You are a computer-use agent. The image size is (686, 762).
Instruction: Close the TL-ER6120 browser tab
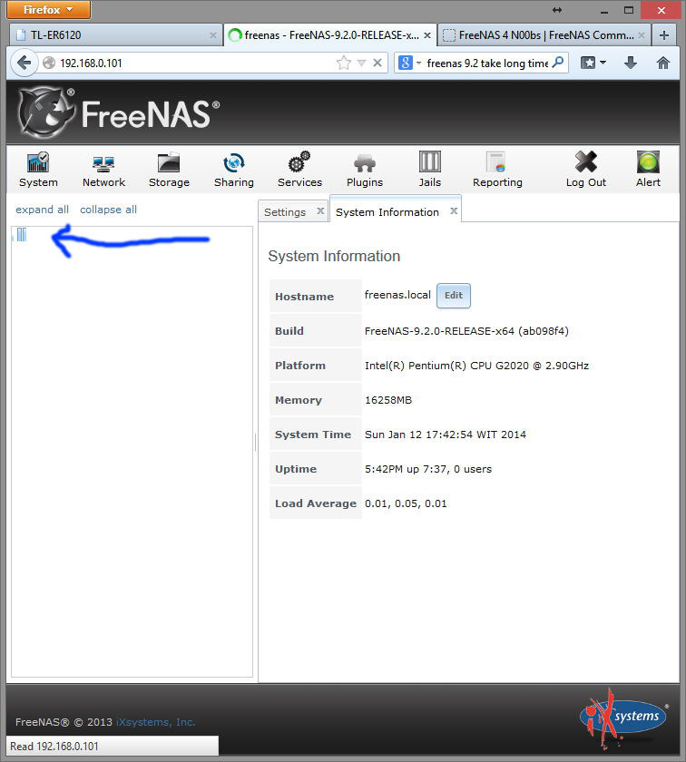pyautogui.click(x=213, y=35)
